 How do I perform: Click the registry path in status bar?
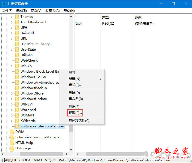pos(86,160)
